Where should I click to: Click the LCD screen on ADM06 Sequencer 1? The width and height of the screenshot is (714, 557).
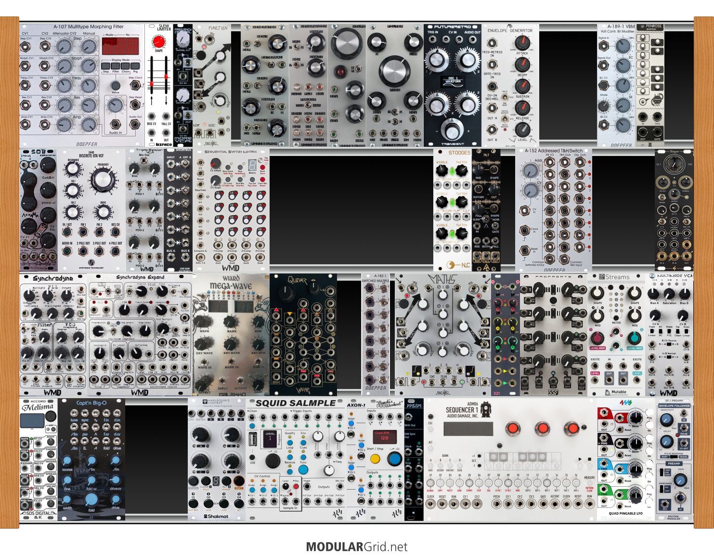click(467, 429)
